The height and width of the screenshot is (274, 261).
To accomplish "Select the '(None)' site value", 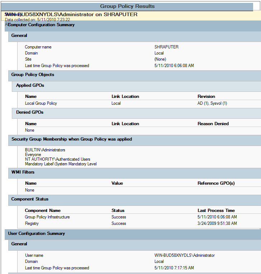I will point(160,59).
